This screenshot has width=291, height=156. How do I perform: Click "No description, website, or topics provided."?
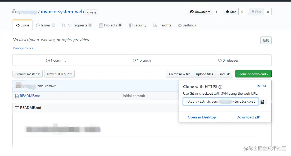51,40
